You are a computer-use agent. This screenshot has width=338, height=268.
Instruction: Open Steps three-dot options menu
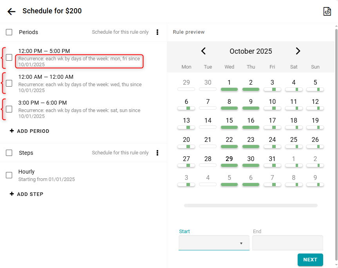tap(157, 153)
